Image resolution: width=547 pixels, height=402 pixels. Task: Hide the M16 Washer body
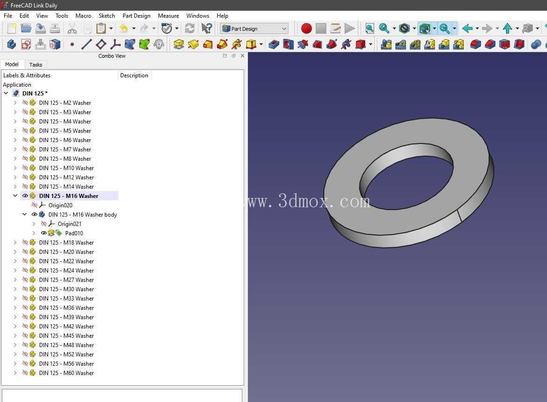click(34, 214)
